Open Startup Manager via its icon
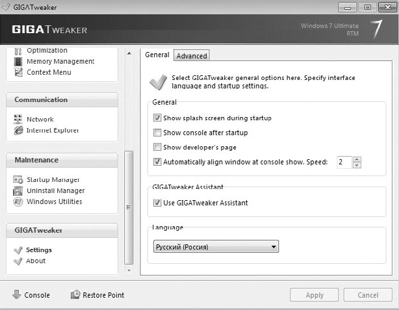The width and height of the screenshot is (399, 310). click(18, 179)
